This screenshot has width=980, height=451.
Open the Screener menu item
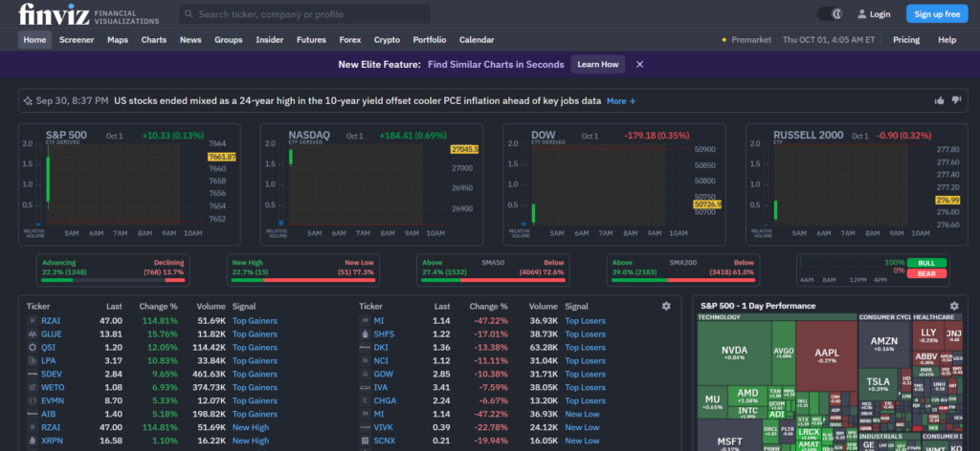77,40
